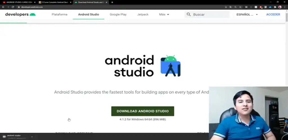The height and width of the screenshot is (140, 288).
Task: Open the android-studio downloaded file in download bar
Action: pos(15,137)
